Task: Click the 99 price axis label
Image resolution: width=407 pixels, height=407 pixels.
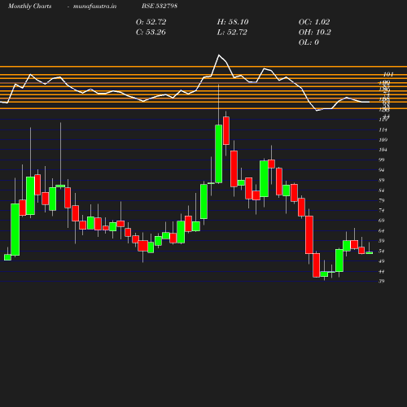Action: 382,160
